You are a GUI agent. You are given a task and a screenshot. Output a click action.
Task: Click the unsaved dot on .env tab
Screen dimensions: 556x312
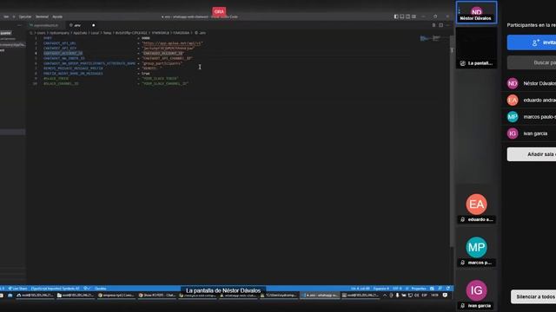[x=93, y=25]
